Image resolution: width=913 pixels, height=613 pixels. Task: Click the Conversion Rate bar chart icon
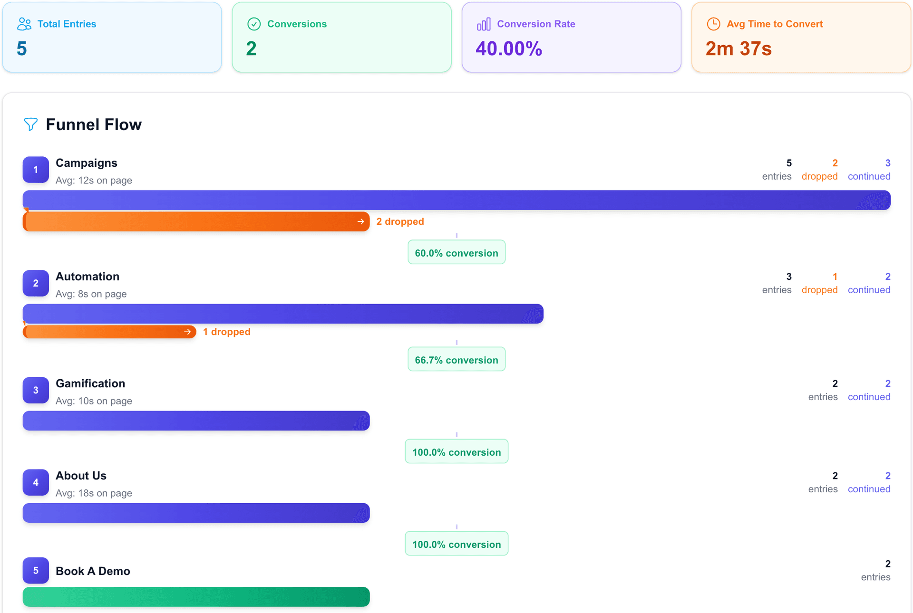(x=484, y=23)
